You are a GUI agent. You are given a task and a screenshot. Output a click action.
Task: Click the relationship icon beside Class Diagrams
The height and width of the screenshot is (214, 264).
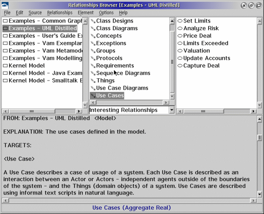pos(93,29)
